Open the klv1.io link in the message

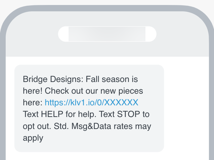(91, 102)
